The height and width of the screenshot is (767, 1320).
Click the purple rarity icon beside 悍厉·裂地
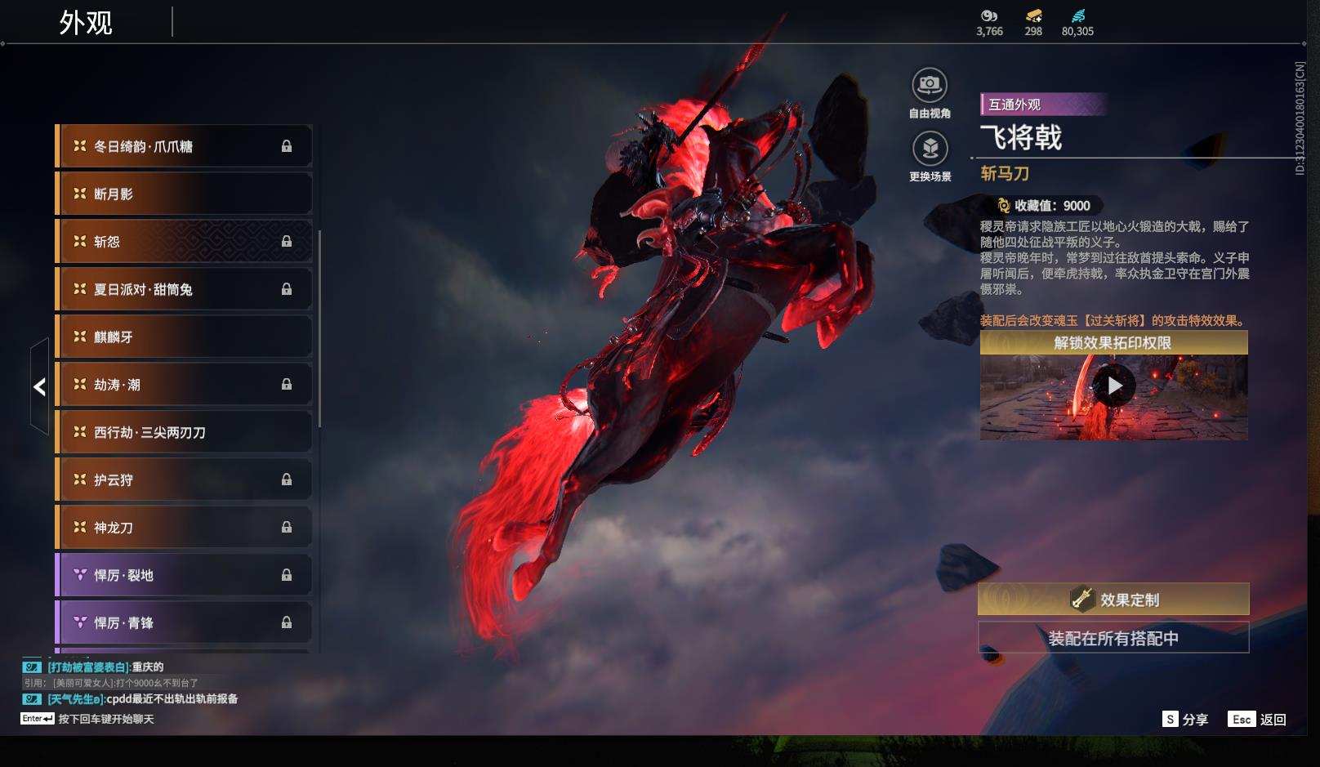click(80, 575)
